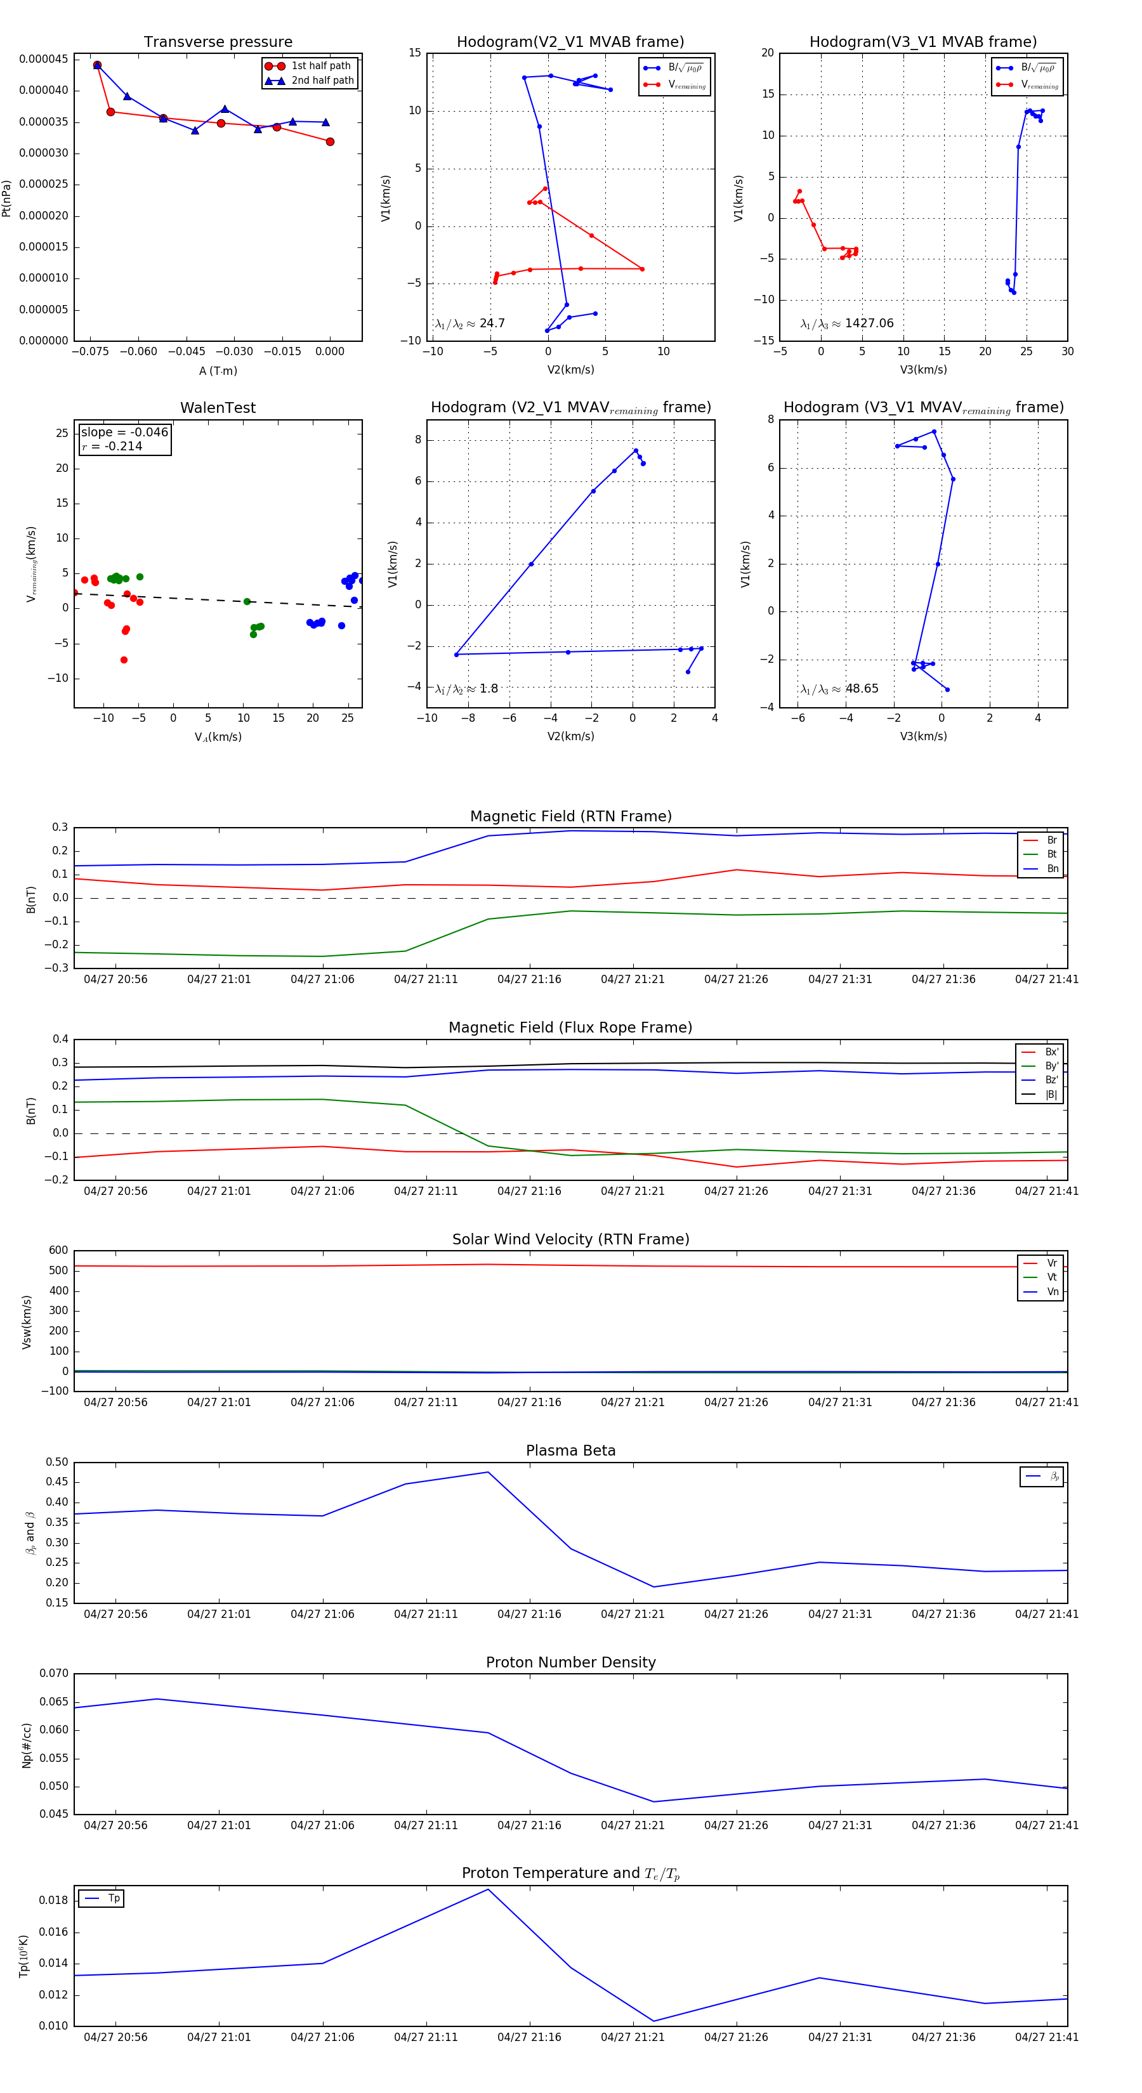Image resolution: width=1142 pixels, height=2093 pixels.
Task: Click the 'βp and β' y-axis label
Action: (x=30, y=1533)
